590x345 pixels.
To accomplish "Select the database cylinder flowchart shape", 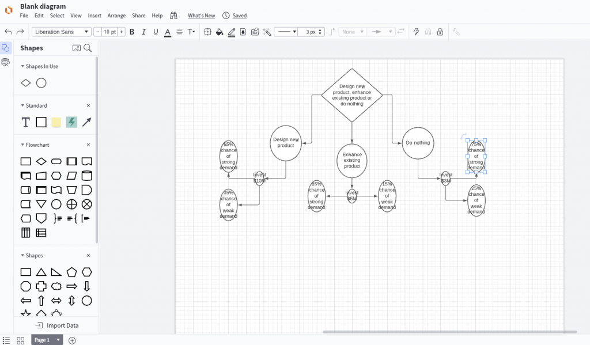I will [x=87, y=176].
